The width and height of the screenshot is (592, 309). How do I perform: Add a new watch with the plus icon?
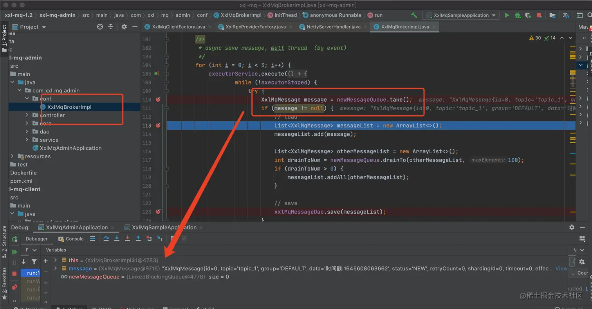pos(45,261)
